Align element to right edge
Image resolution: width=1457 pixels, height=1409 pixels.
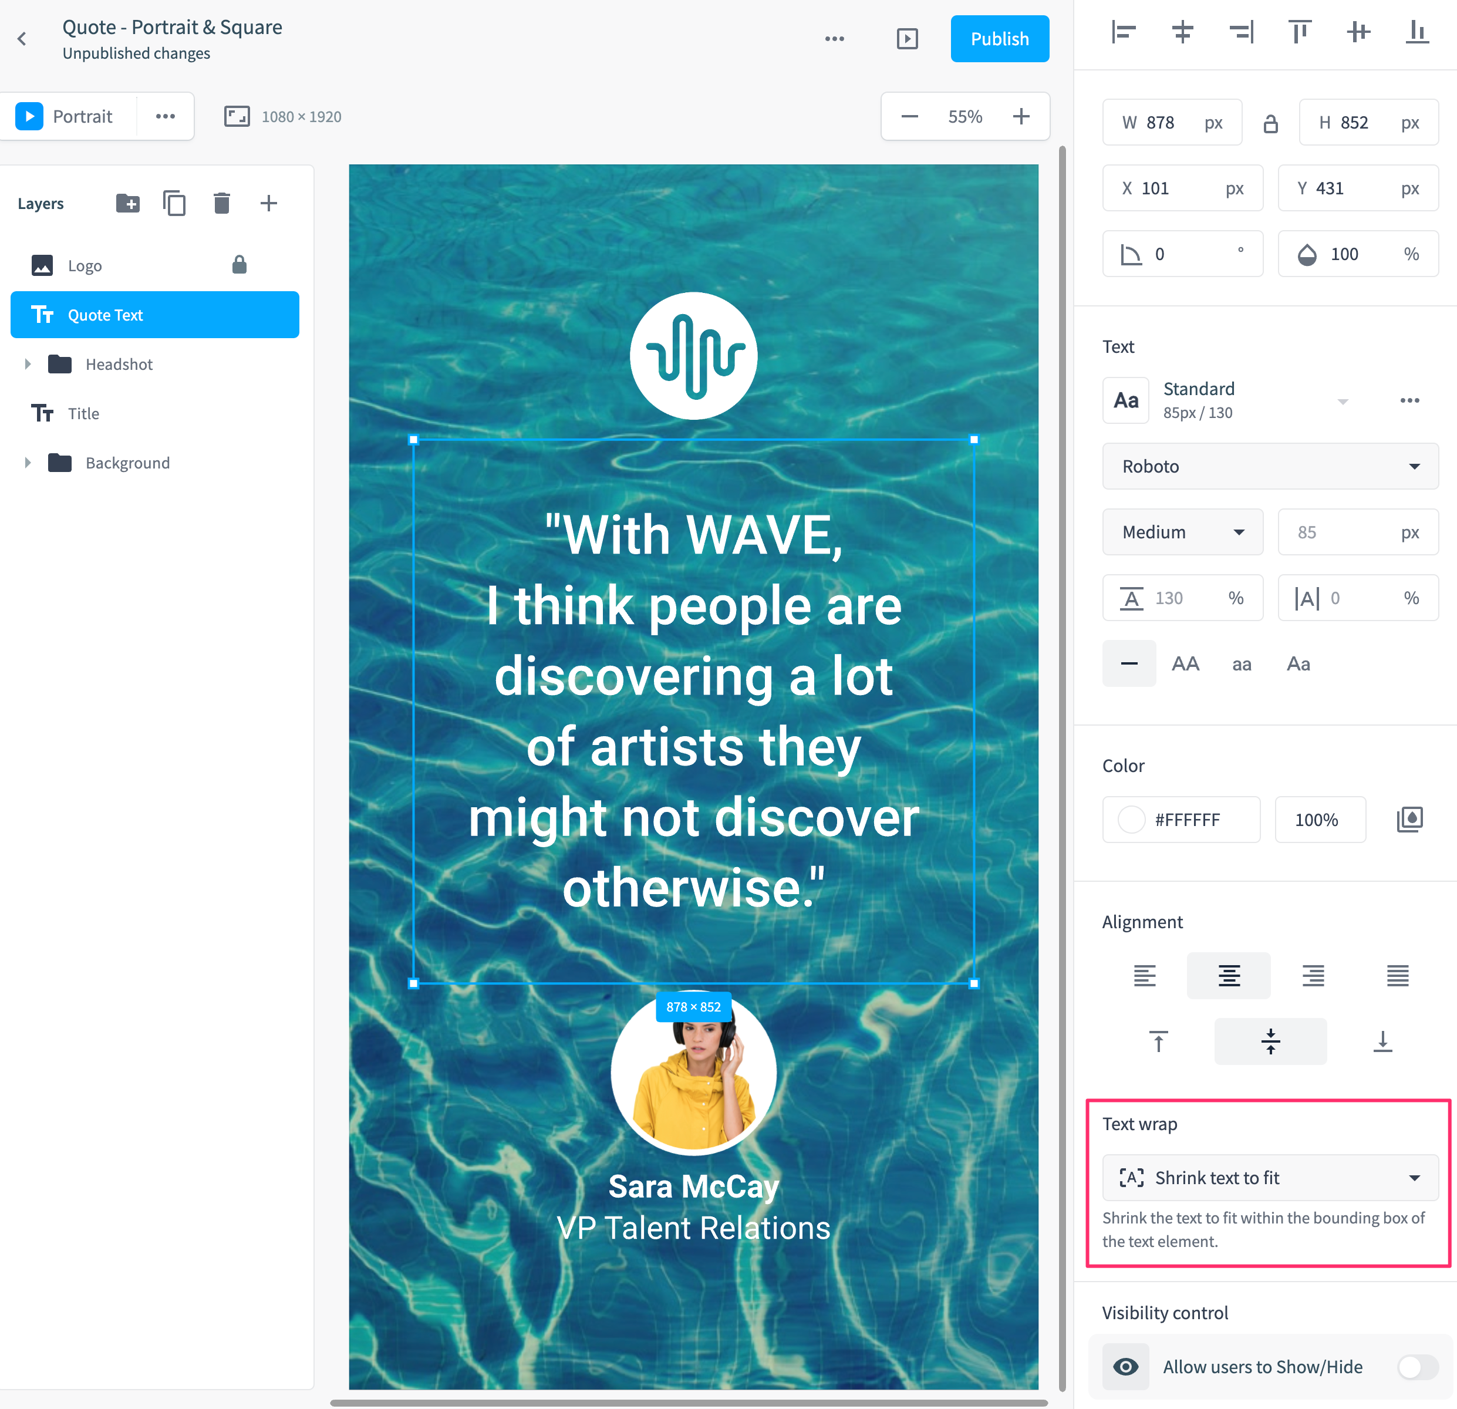point(1240,32)
